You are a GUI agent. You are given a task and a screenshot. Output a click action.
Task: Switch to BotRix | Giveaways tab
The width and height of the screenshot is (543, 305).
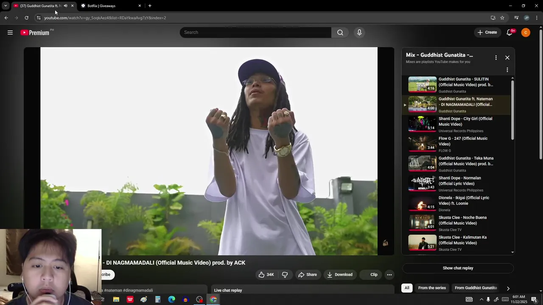[110, 6]
